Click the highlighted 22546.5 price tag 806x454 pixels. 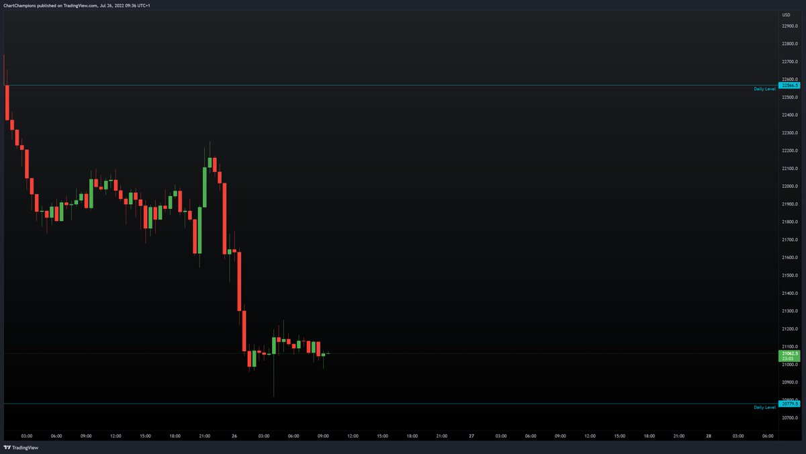789,85
